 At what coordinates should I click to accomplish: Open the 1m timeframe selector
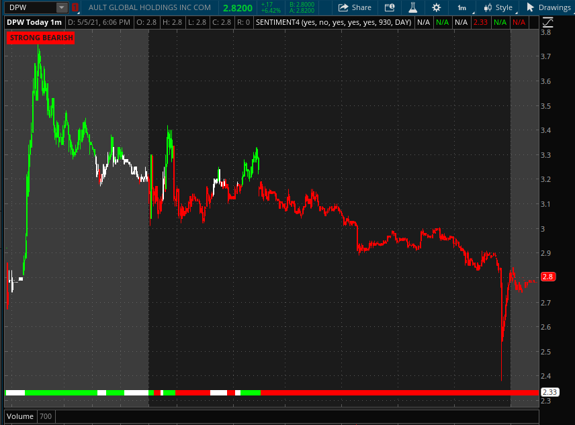(462, 7)
